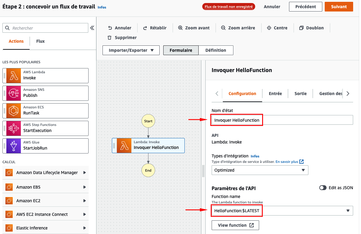Open the Importer/Exporter dropdown
361x234 pixels.
point(131,50)
